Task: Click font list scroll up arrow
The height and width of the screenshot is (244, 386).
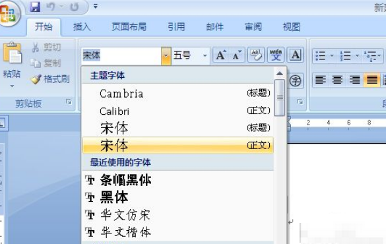Action: pyautogui.click(x=280, y=73)
